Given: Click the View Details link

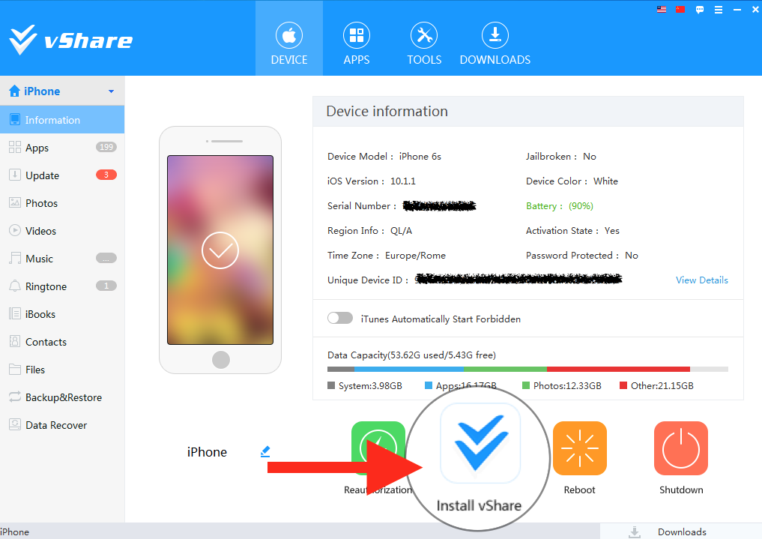Looking at the screenshot, I should pos(702,280).
